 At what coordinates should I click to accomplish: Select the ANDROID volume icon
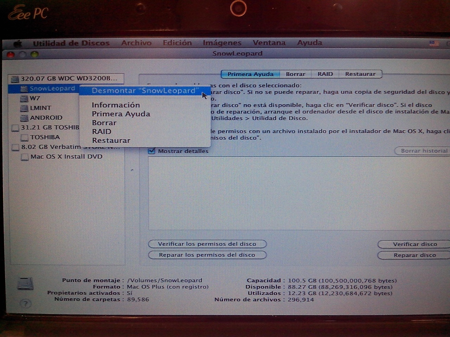pyautogui.click(x=24, y=118)
